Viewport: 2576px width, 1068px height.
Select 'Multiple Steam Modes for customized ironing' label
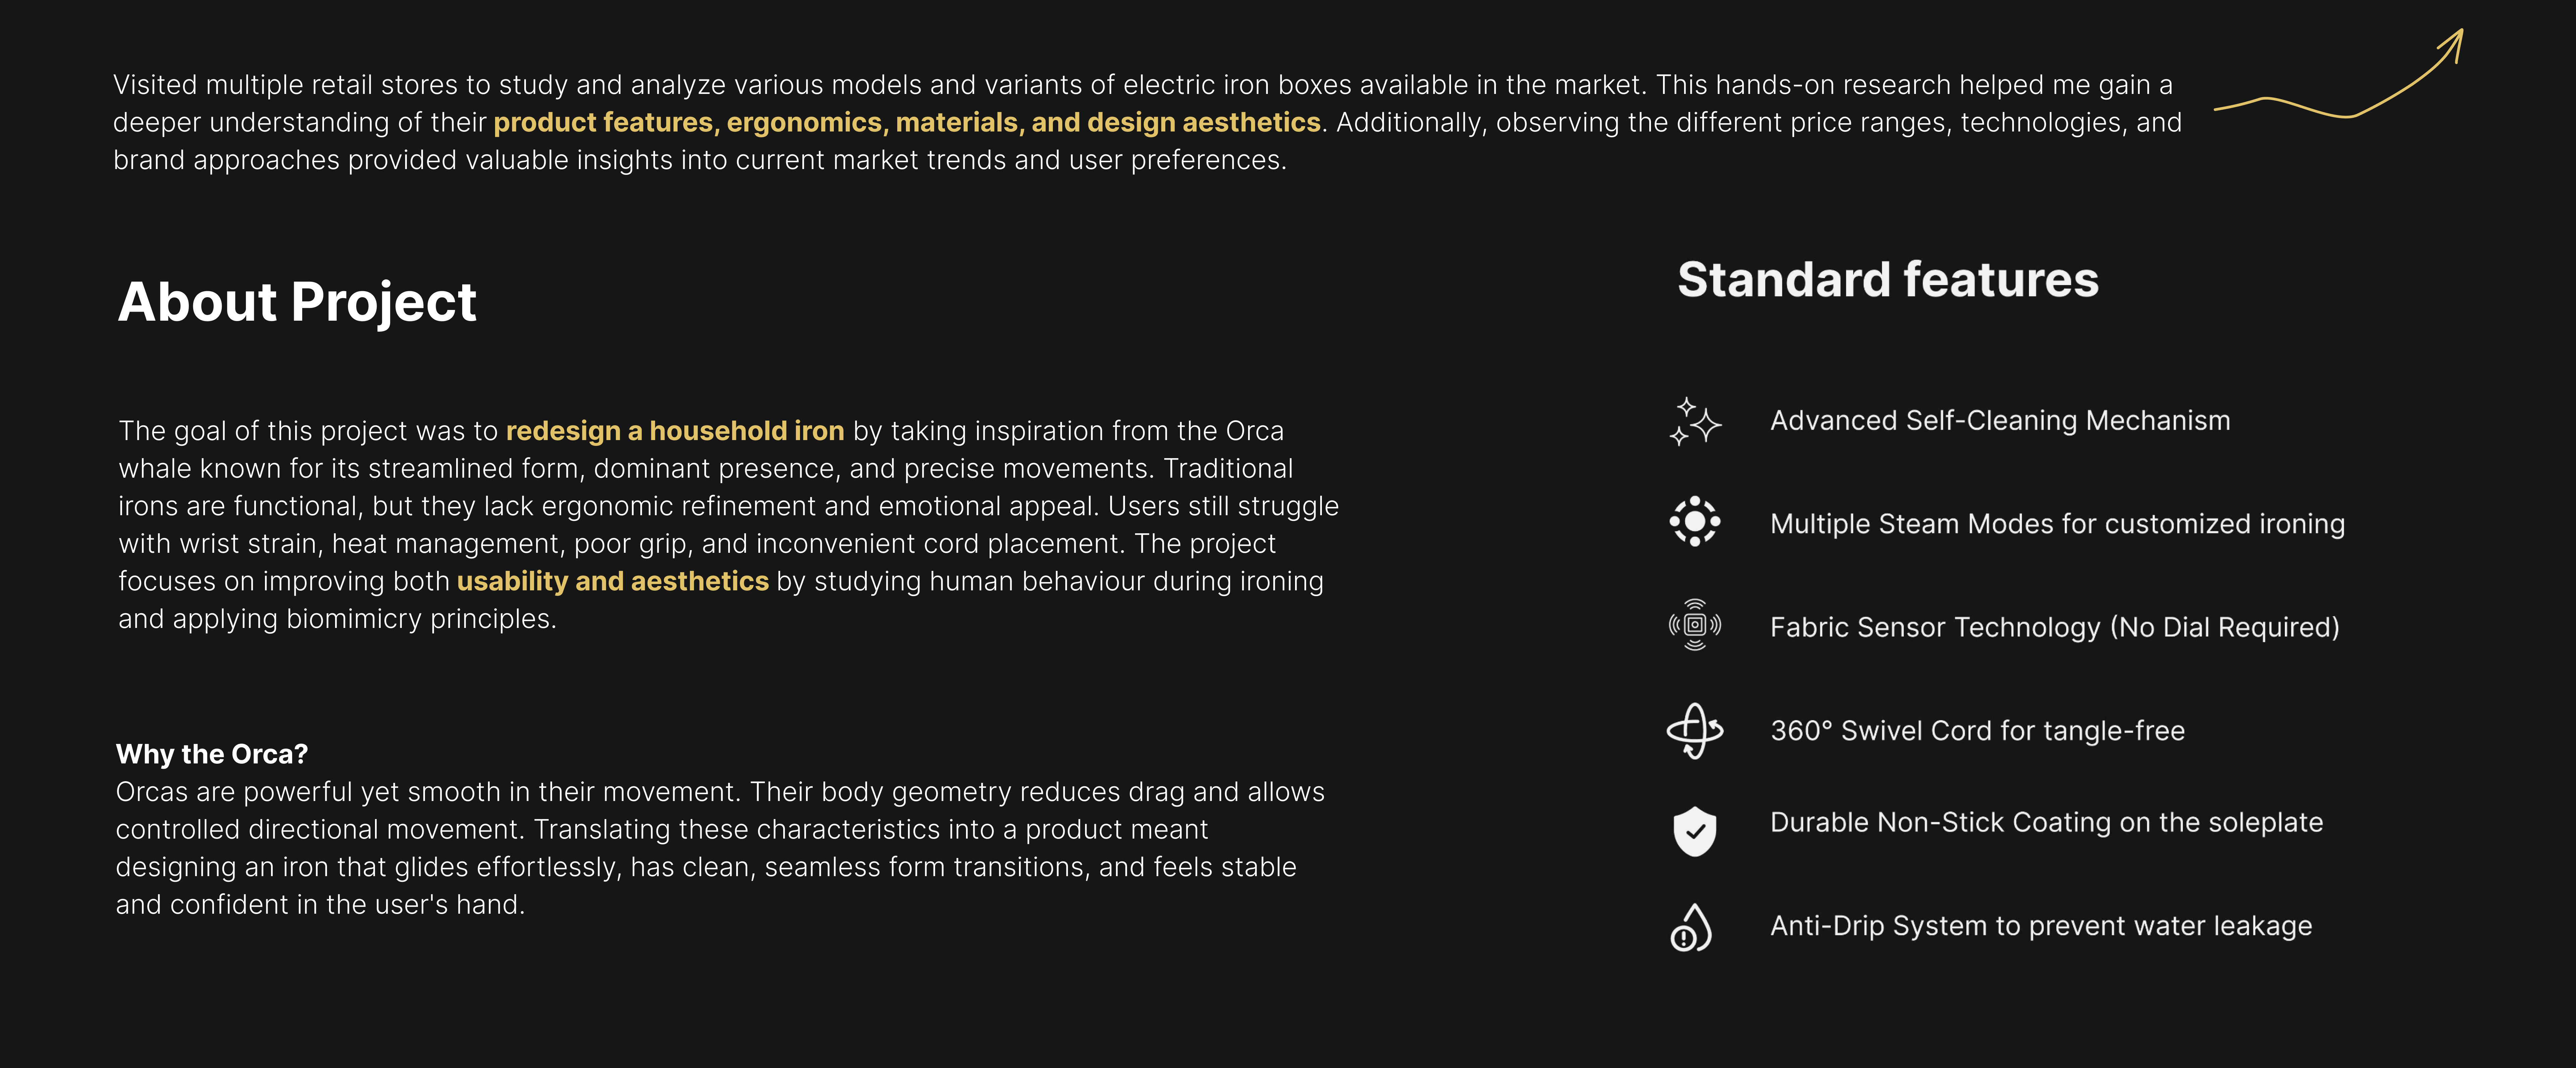tap(2057, 524)
